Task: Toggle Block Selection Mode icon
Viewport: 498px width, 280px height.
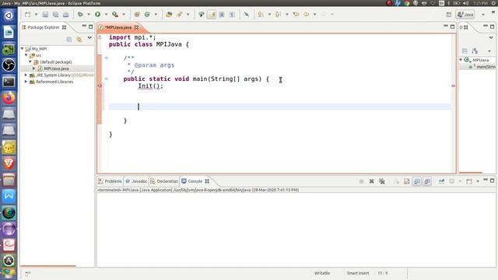Action: pyautogui.click(x=222, y=15)
